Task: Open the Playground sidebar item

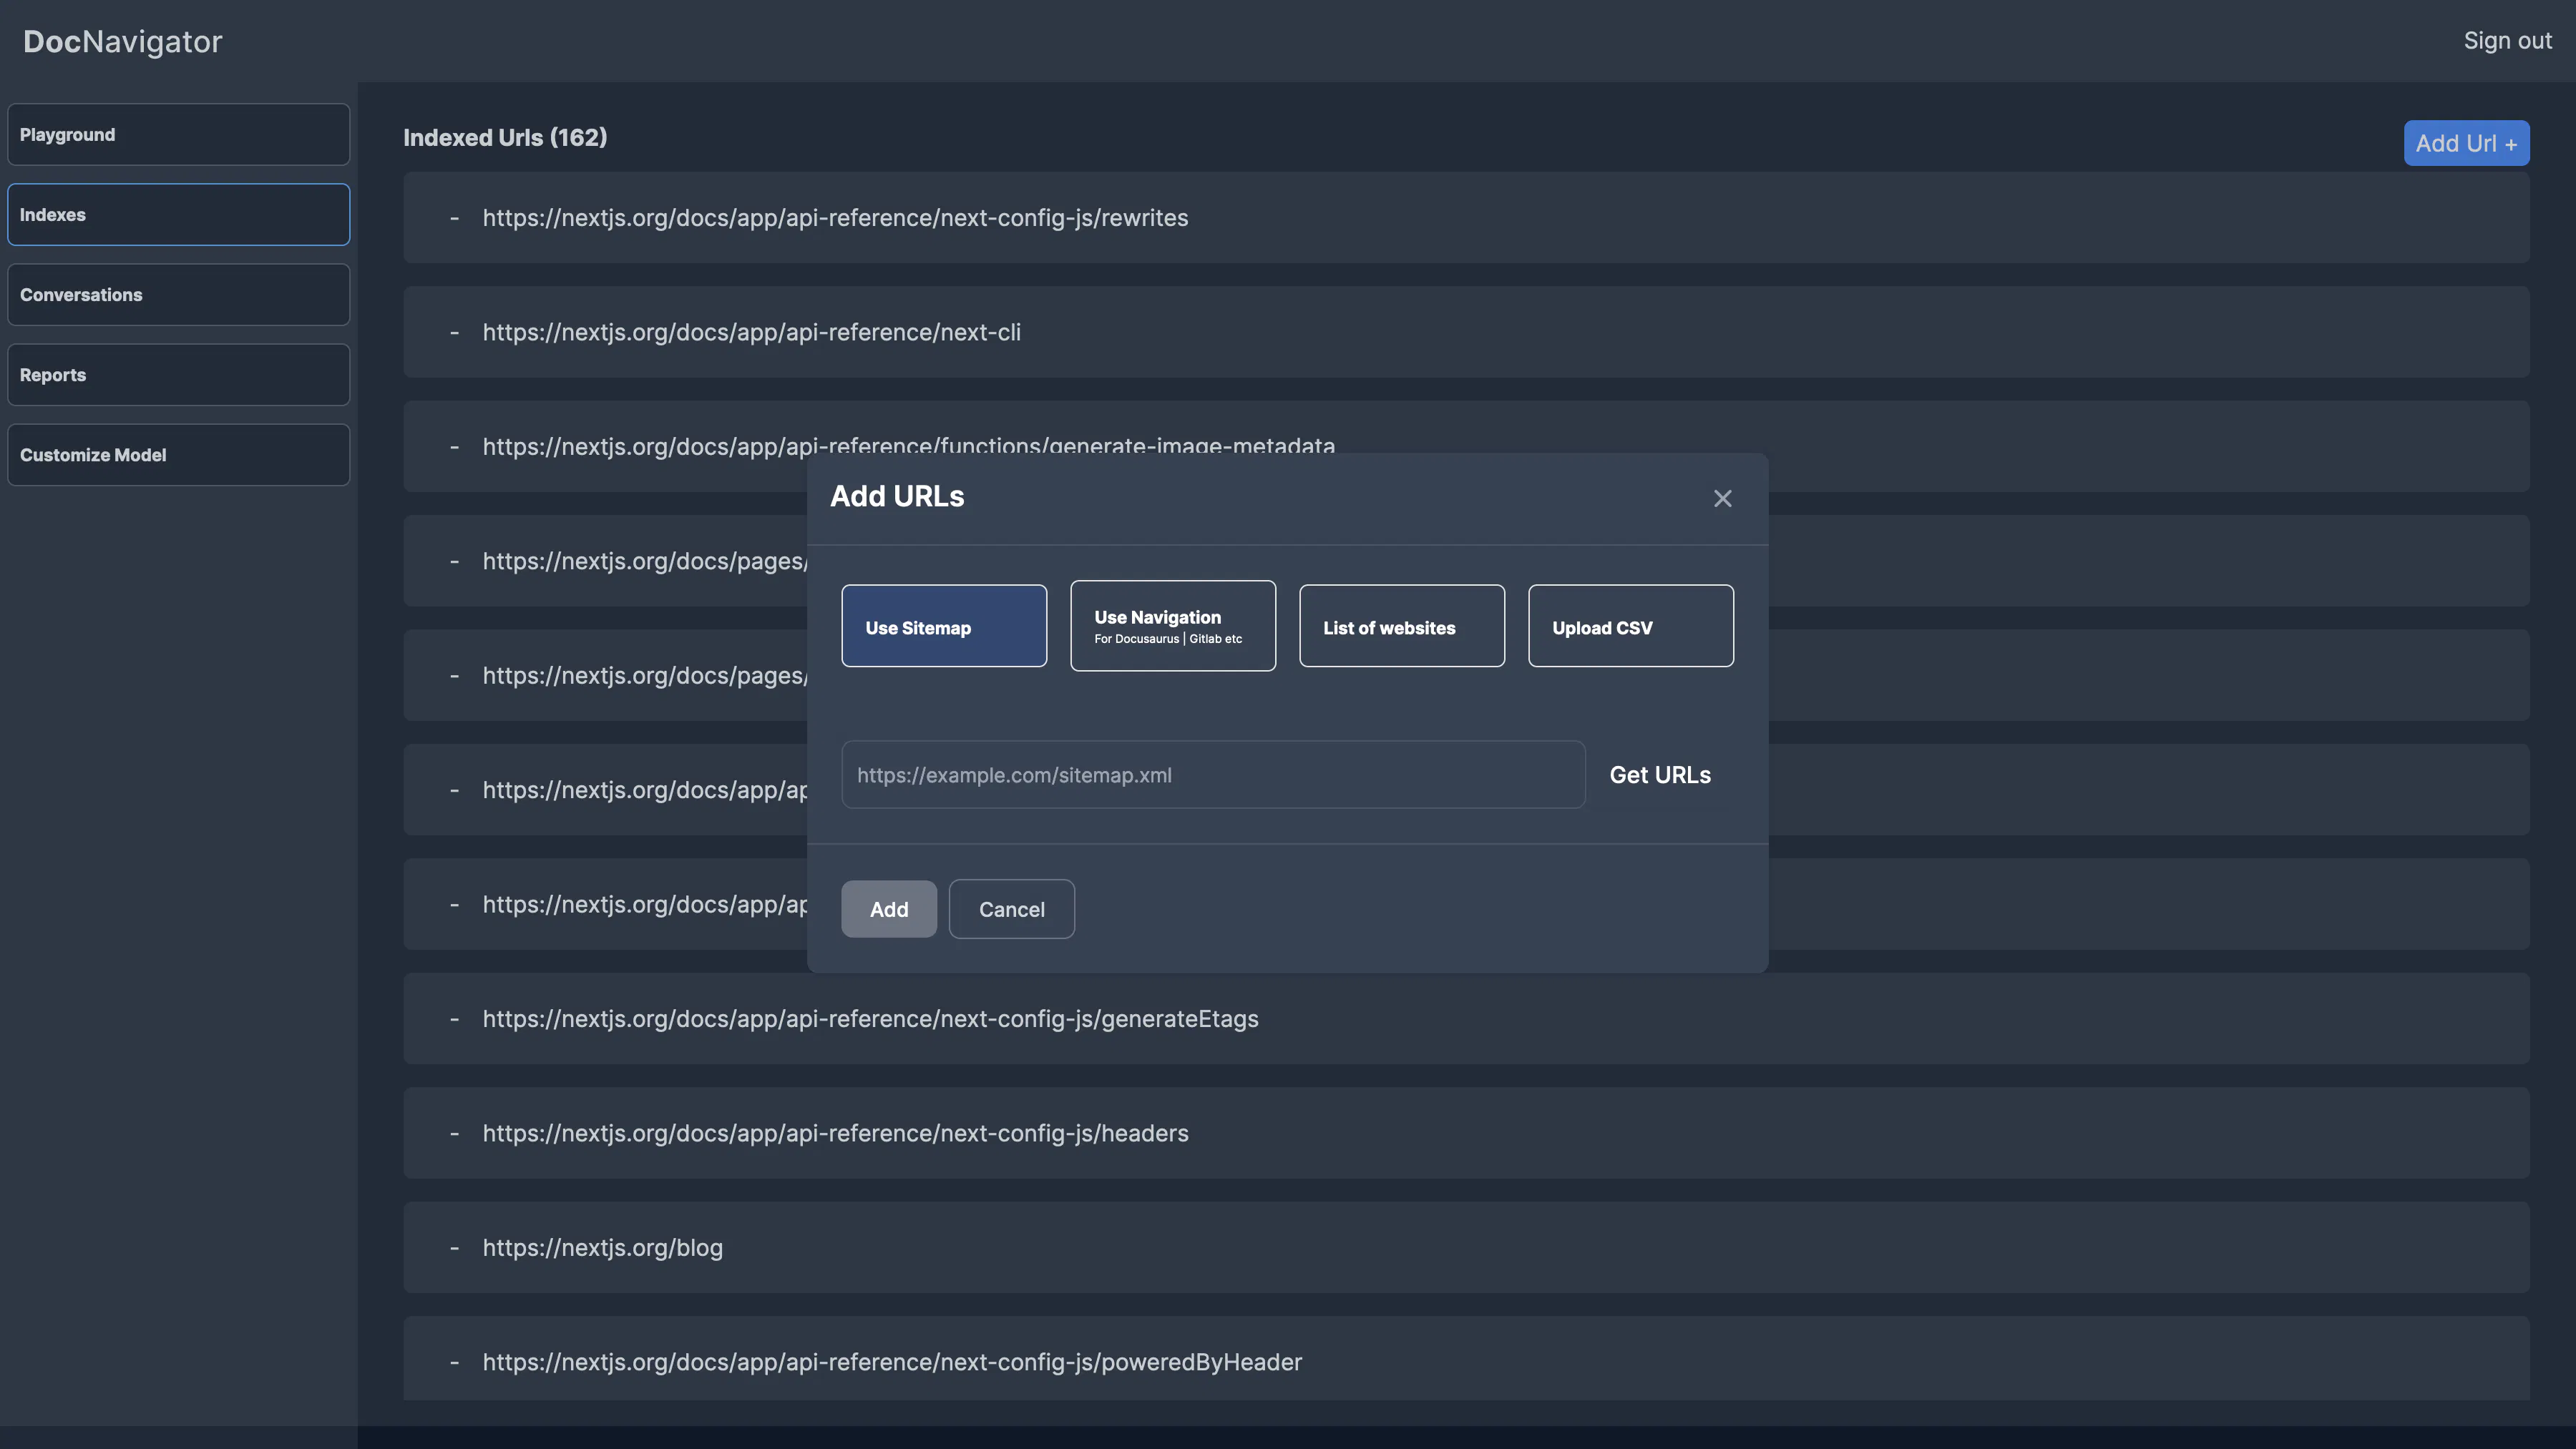Action: [179, 134]
